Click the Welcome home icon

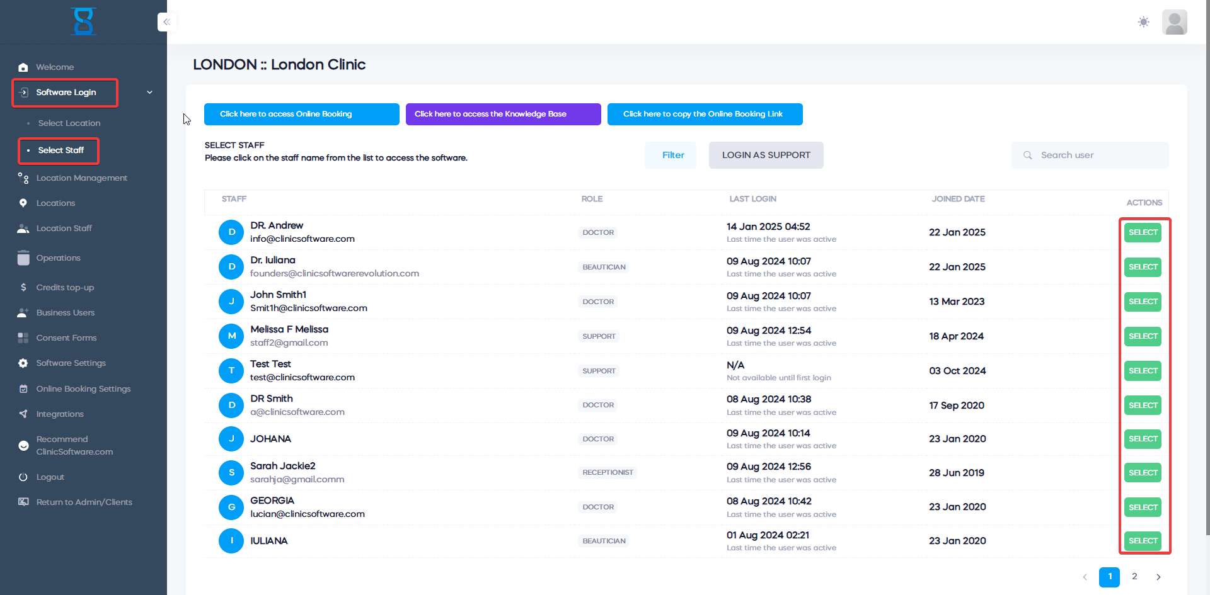23,67
